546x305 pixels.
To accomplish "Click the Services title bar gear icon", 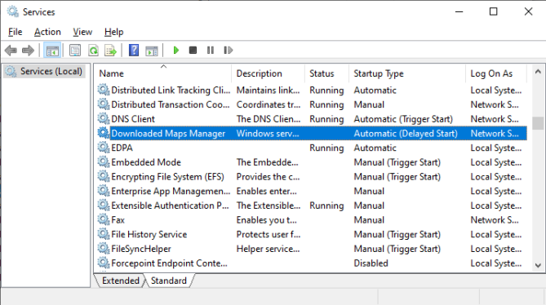I will 12,11.
